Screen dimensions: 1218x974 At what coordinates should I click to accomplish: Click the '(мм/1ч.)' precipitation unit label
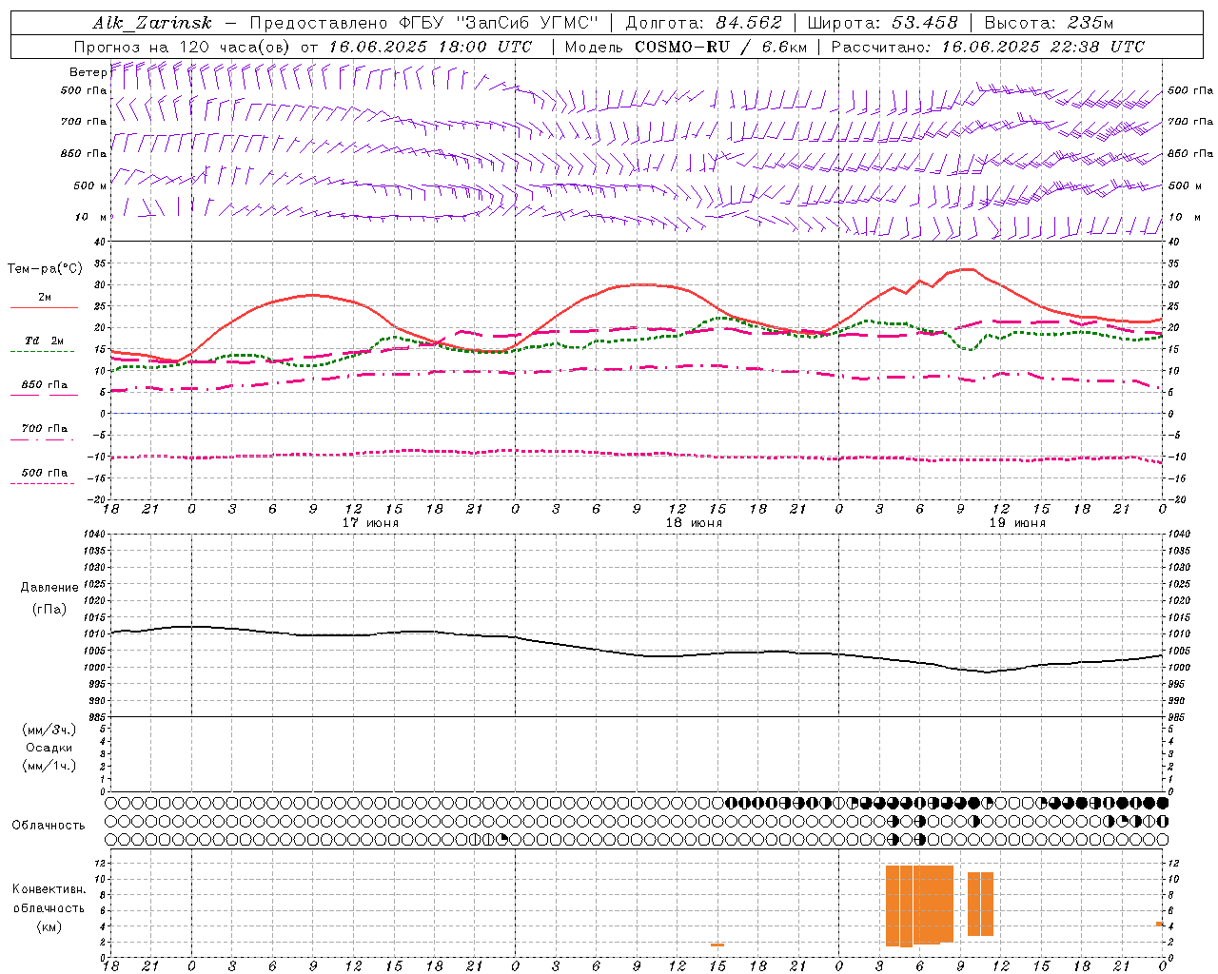pyautogui.click(x=49, y=766)
